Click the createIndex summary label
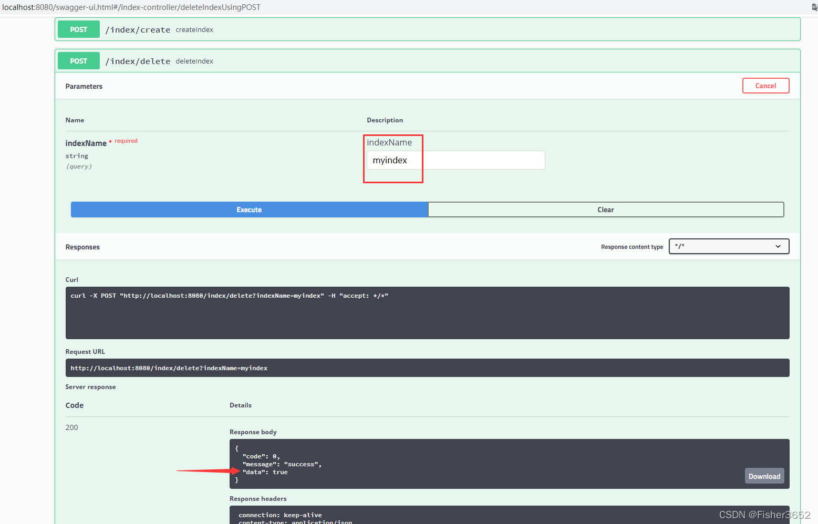This screenshot has height=524, width=818. [194, 30]
